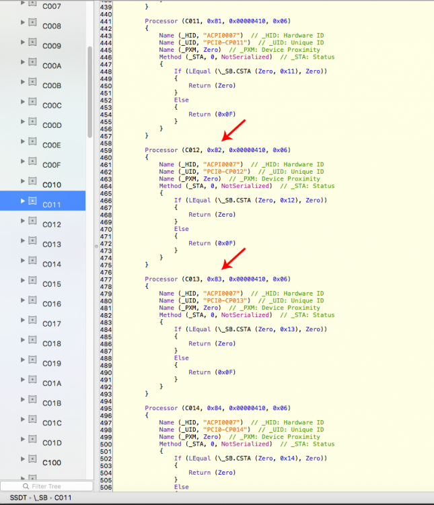Select the C01C label in tree
Viewport: 434px width, 505px height.
click(x=52, y=424)
